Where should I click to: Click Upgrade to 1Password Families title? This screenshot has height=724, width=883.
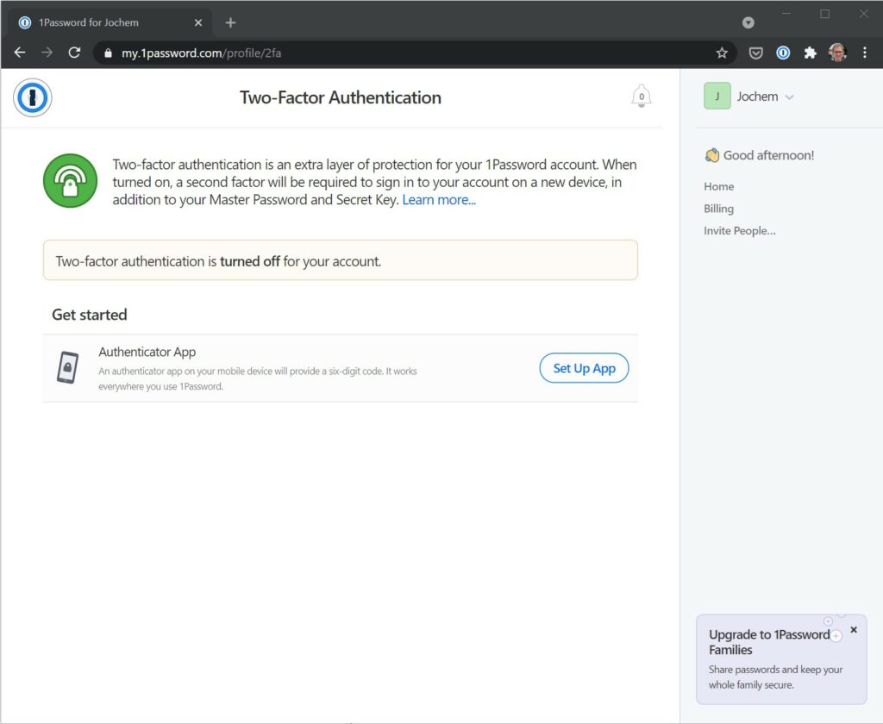pos(768,642)
